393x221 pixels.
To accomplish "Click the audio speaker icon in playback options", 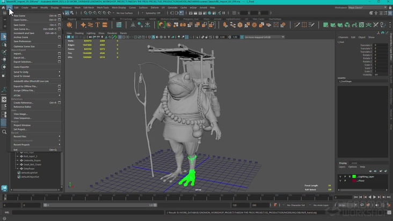I will click(377, 205).
